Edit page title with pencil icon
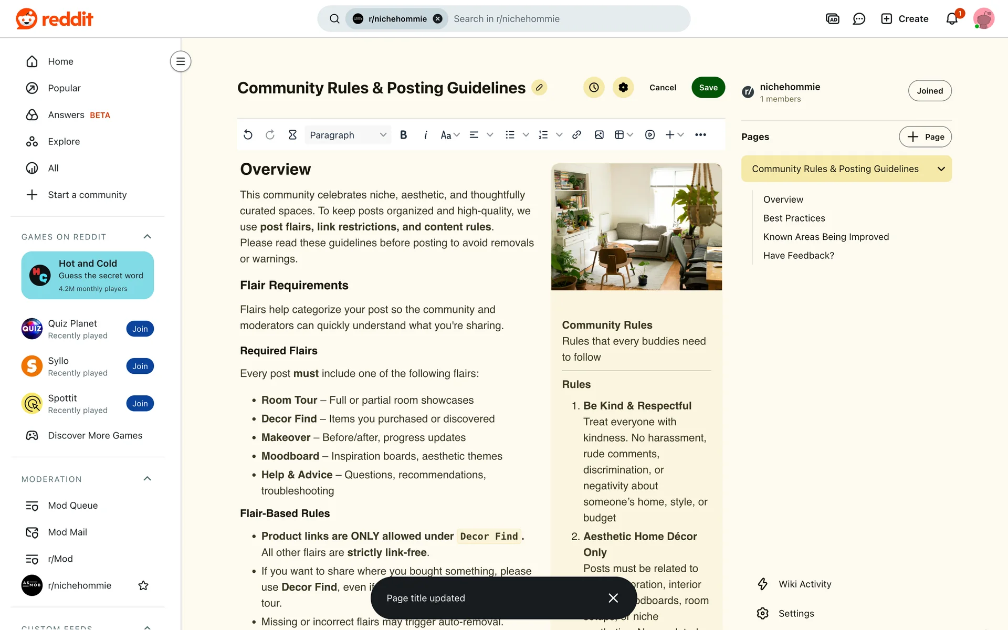 pos(539,88)
